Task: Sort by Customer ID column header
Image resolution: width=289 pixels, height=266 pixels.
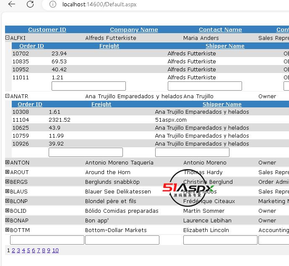Action: [47, 30]
